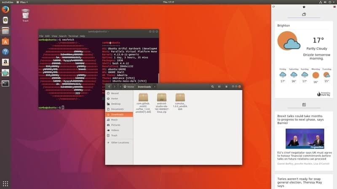Launch Amazon from the dock
Viewport: 337px width, 189px height.
click(x=5, y=62)
